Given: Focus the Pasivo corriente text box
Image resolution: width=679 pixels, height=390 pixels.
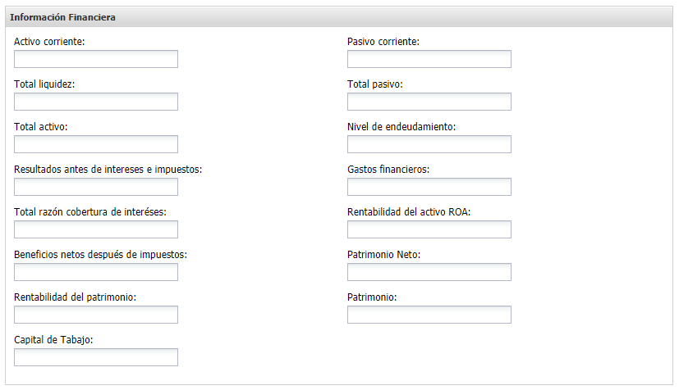Looking at the screenshot, I should (429, 59).
